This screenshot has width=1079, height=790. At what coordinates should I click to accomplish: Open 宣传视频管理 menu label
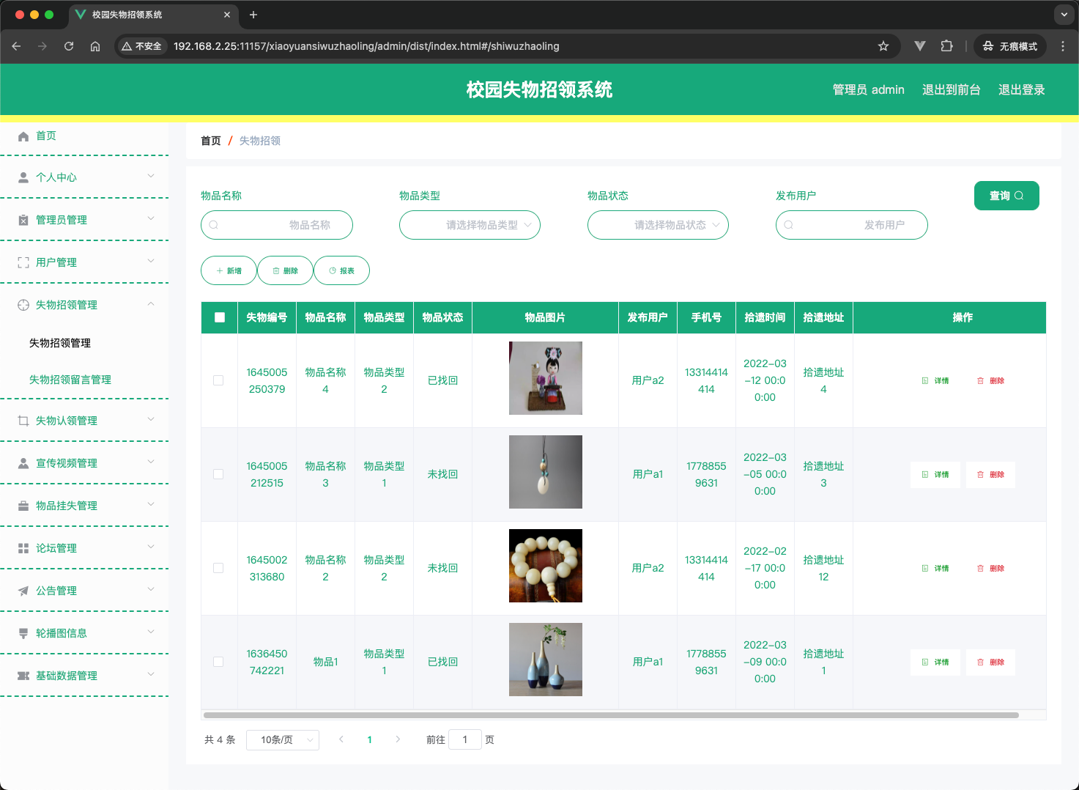pyautogui.click(x=67, y=463)
